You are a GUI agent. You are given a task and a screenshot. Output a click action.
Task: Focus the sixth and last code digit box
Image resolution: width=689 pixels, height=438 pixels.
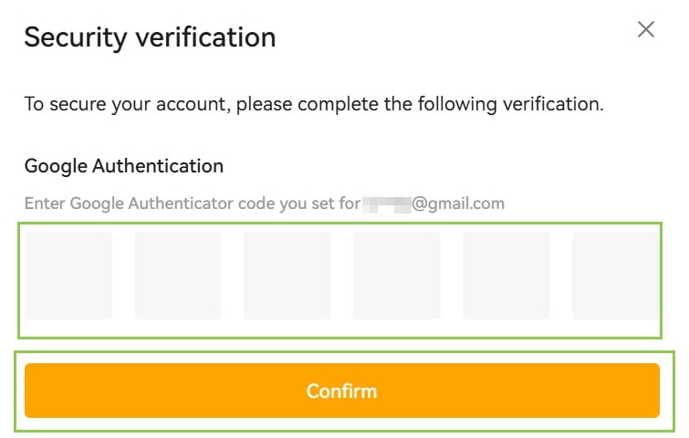(613, 275)
